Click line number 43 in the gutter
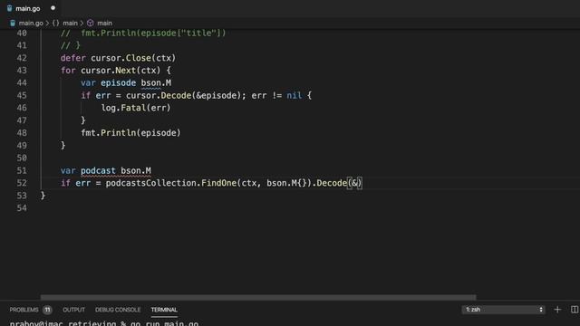Screen dimensions: 580x326 (x=22, y=71)
